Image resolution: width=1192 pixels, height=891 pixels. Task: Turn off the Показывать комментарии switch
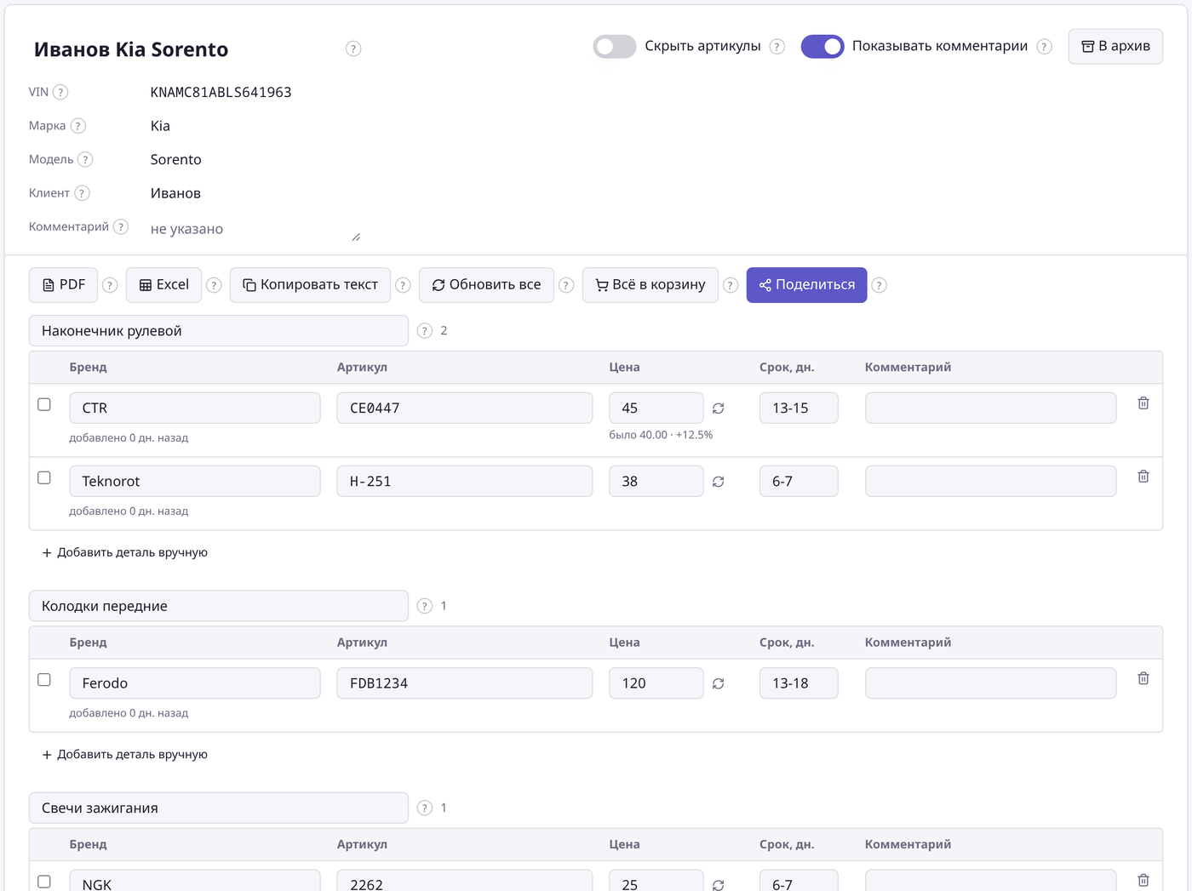pos(822,47)
